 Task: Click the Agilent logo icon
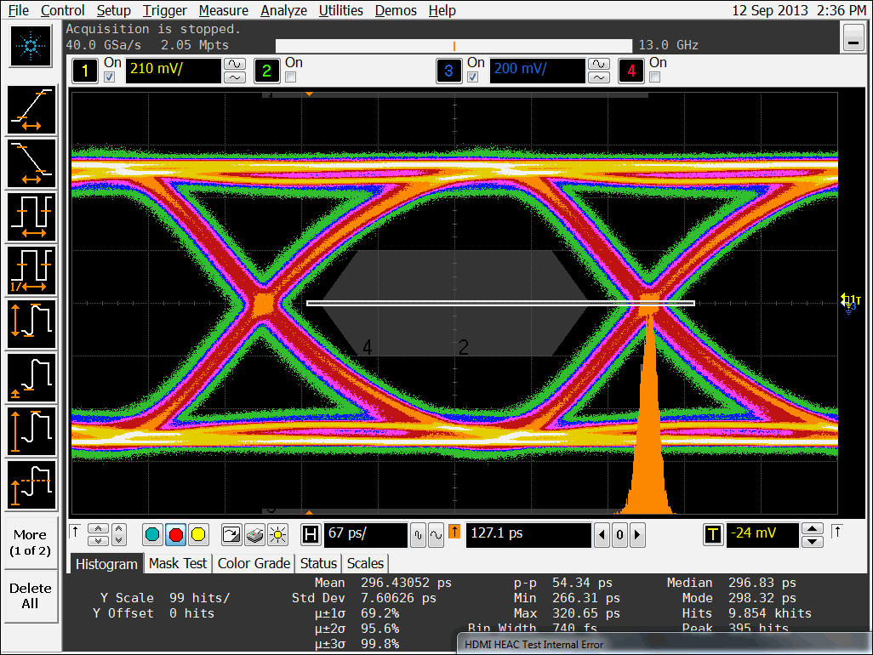coord(31,47)
